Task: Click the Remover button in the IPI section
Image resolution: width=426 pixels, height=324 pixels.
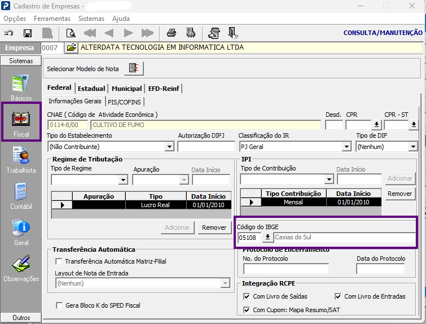Action: pyautogui.click(x=399, y=194)
